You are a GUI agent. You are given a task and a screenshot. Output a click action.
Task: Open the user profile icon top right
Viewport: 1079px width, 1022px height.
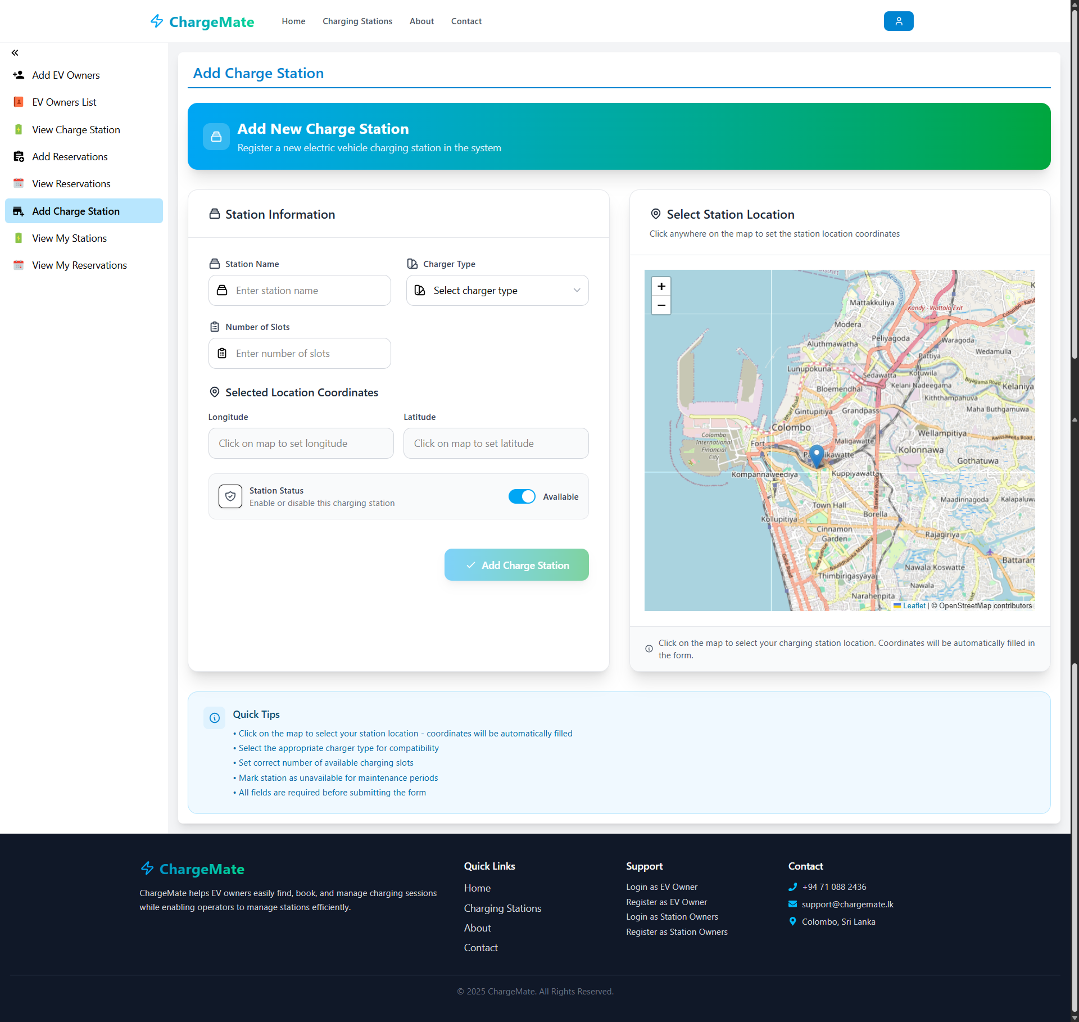(897, 21)
